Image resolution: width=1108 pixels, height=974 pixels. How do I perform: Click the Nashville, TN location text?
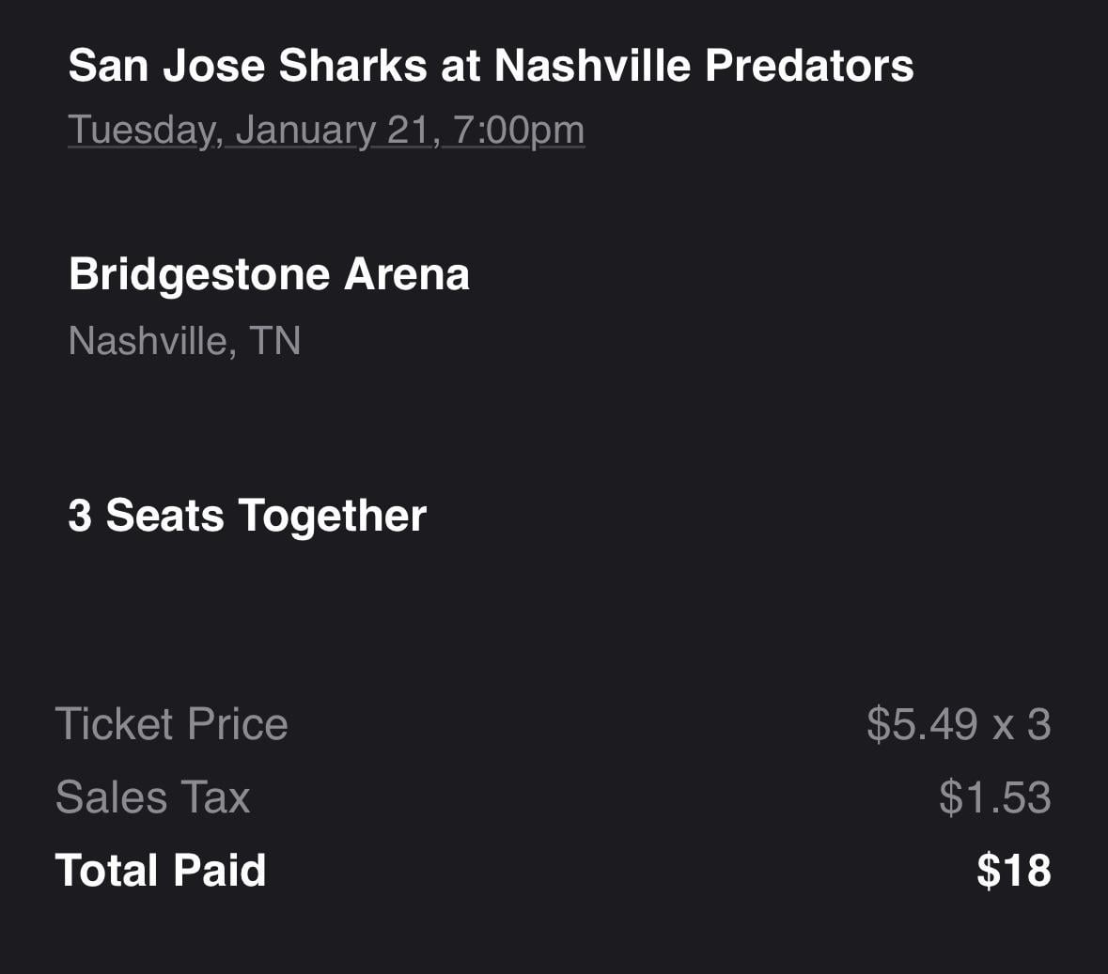coord(184,340)
